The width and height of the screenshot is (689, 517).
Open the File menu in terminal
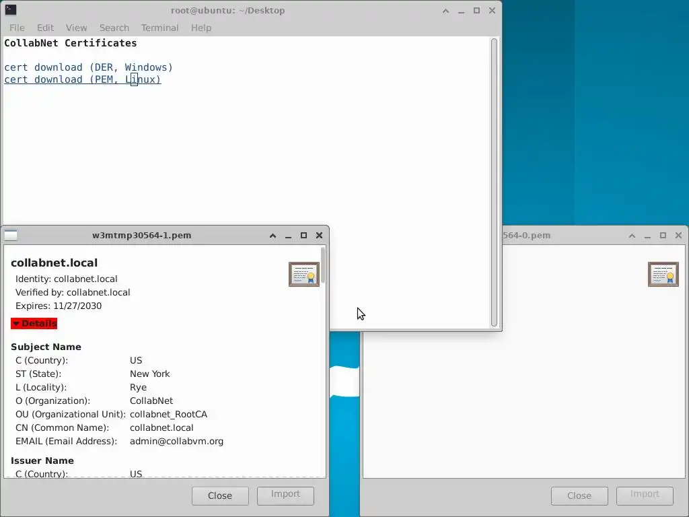coord(17,28)
